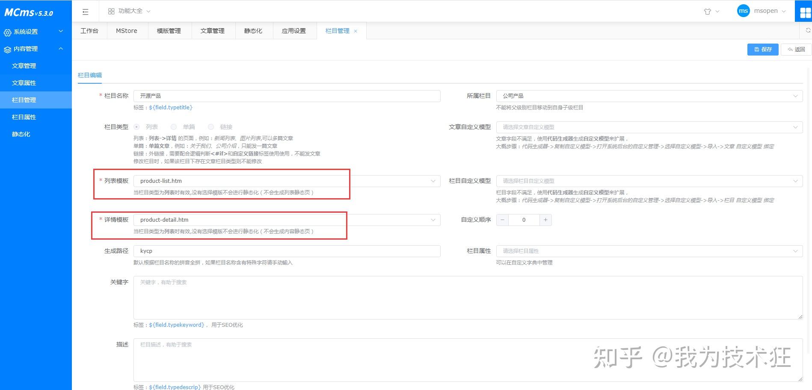Image resolution: width=812 pixels, height=390 pixels.
Task: Decrease 自定义顺序 with minus button
Action: click(x=502, y=220)
